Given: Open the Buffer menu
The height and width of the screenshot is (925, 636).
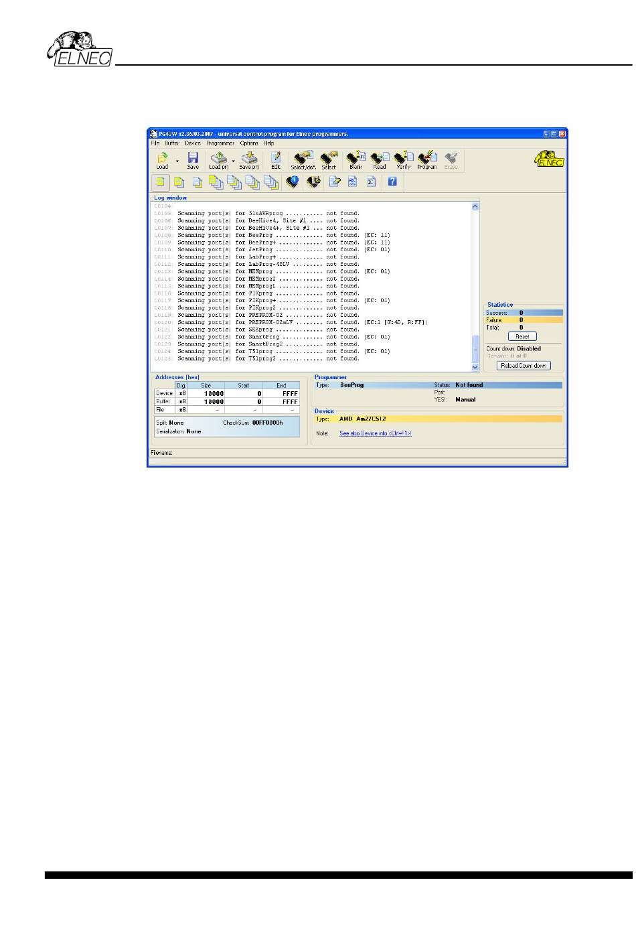Looking at the screenshot, I should click(172, 143).
